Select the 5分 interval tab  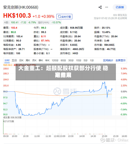86,60
